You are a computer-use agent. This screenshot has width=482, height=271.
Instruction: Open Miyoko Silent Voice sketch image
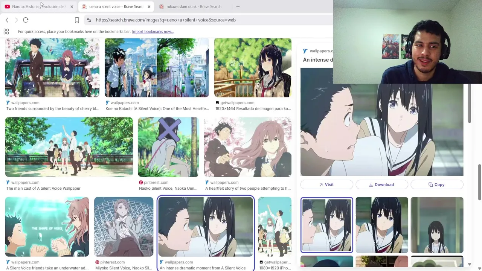click(x=124, y=227)
